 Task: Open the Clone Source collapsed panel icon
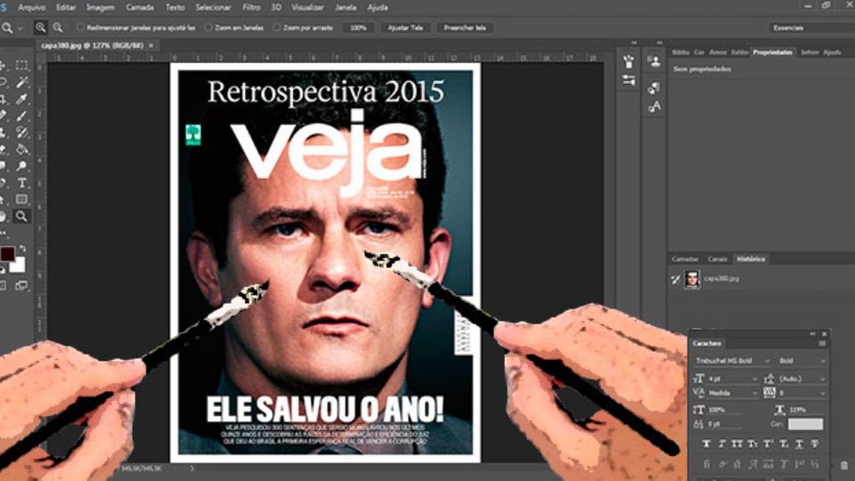coord(655,61)
